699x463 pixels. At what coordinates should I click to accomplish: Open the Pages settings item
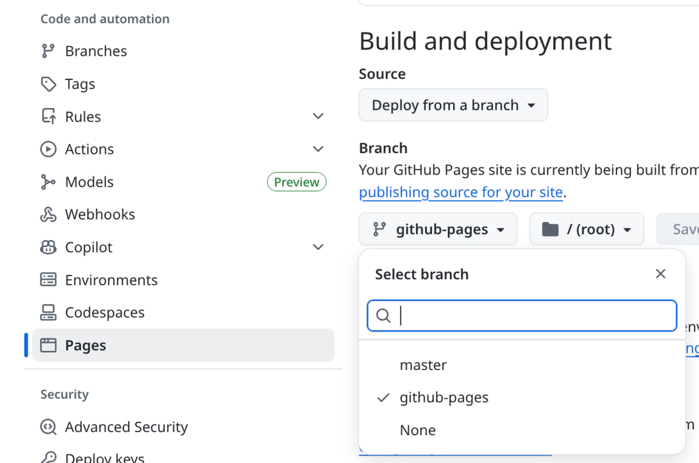(x=184, y=345)
